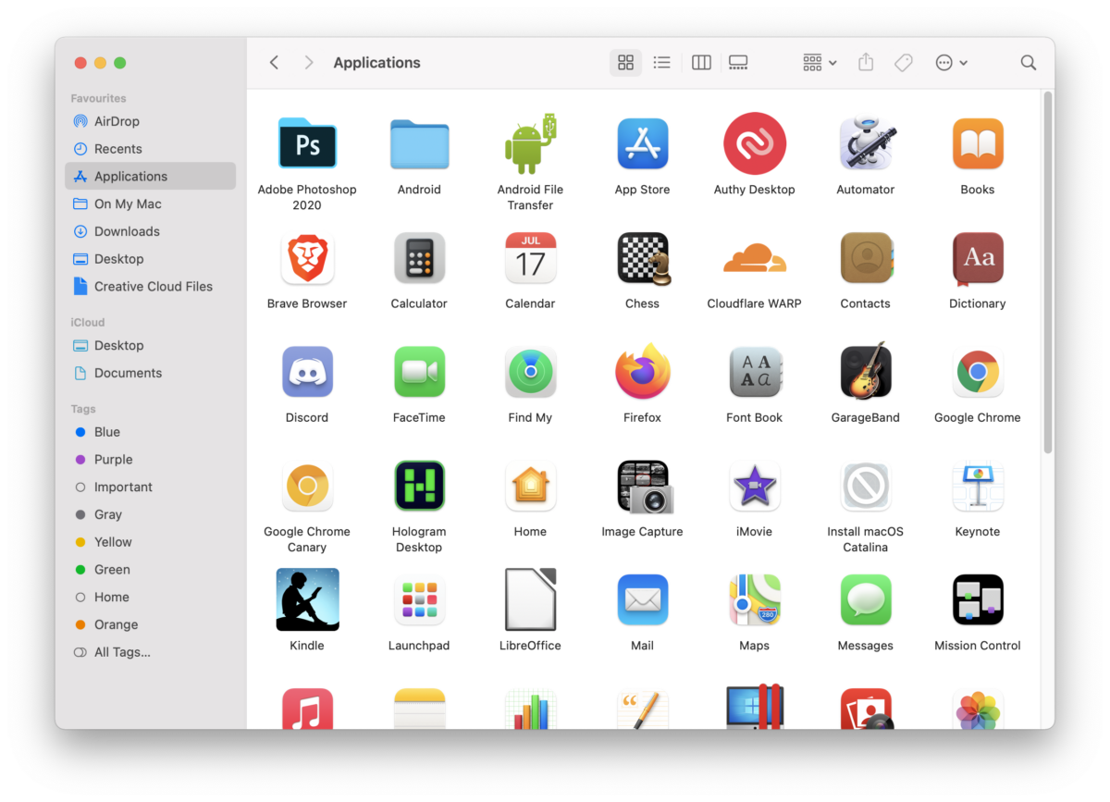Image resolution: width=1110 pixels, height=802 pixels.
Task: Open Brave Browser
Action: pos(307,257)
